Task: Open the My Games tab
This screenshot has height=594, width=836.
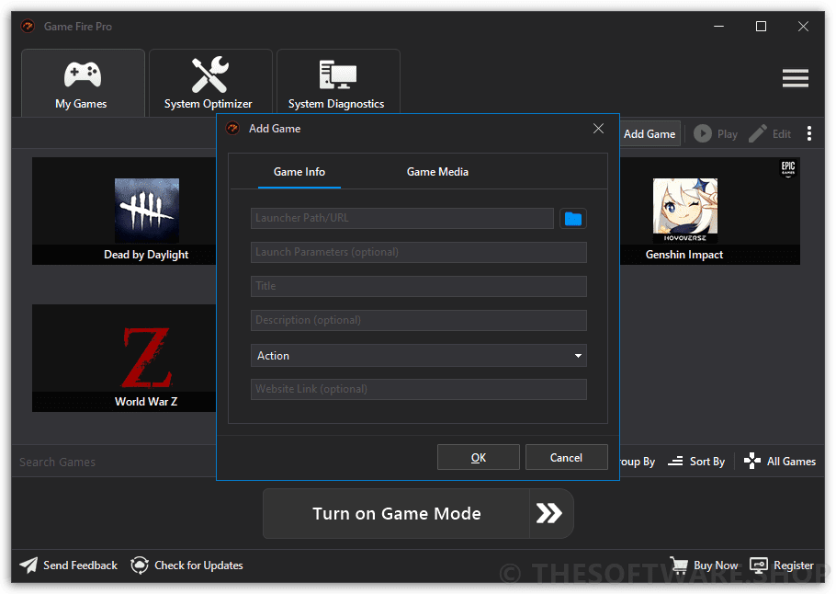Action: pos(83,84)
